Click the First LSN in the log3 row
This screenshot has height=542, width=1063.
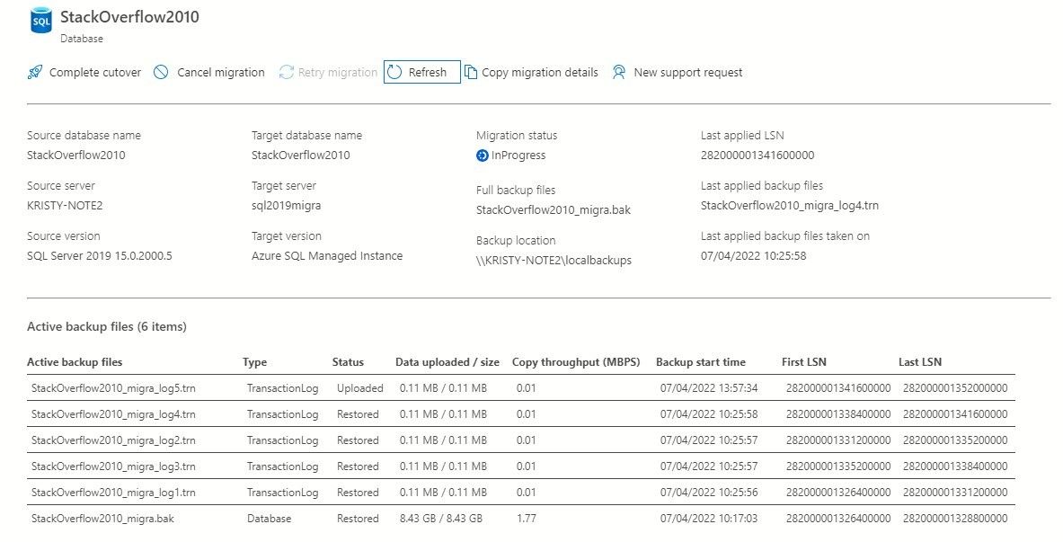pyautogui.click(x=838, y=466)
